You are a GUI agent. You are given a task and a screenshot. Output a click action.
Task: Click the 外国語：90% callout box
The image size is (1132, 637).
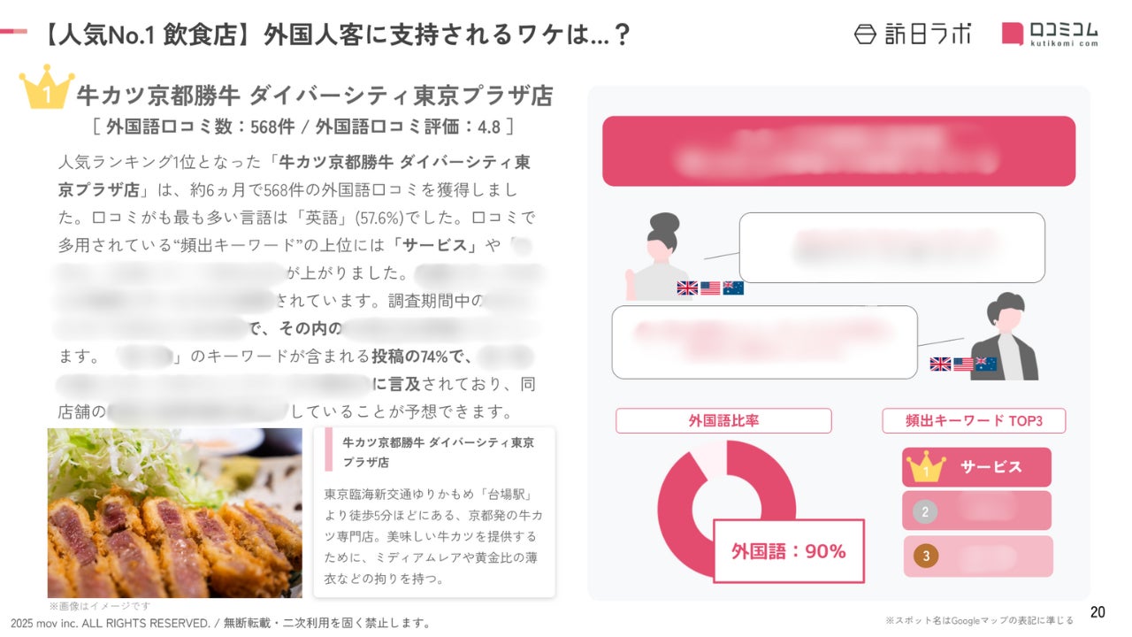point(789,551)
